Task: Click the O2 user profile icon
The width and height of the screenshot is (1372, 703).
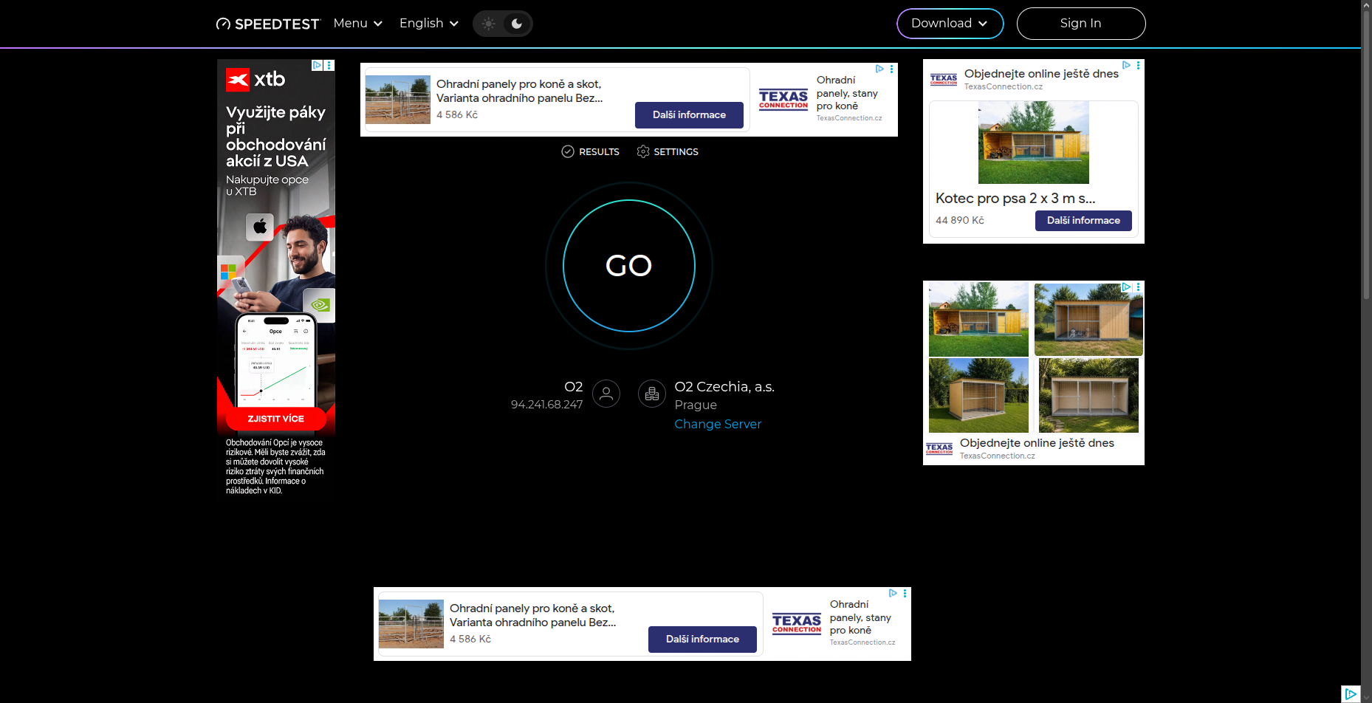Action: coord(606,394)
